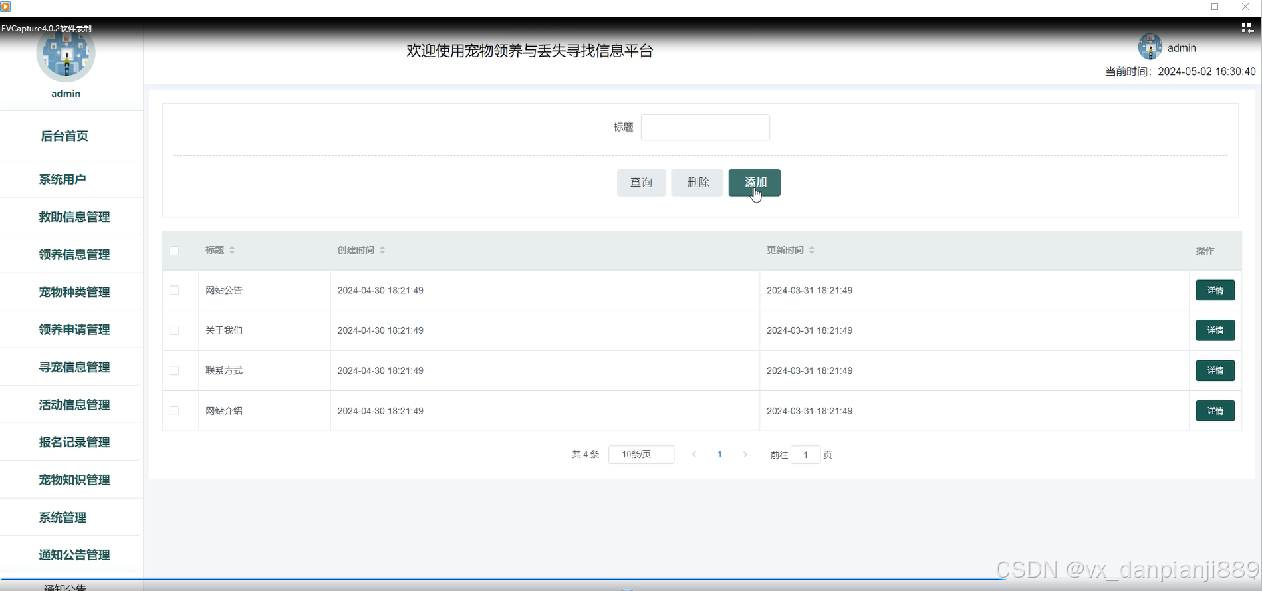Check the 网站介绍 row checkbox

(174, 411)
